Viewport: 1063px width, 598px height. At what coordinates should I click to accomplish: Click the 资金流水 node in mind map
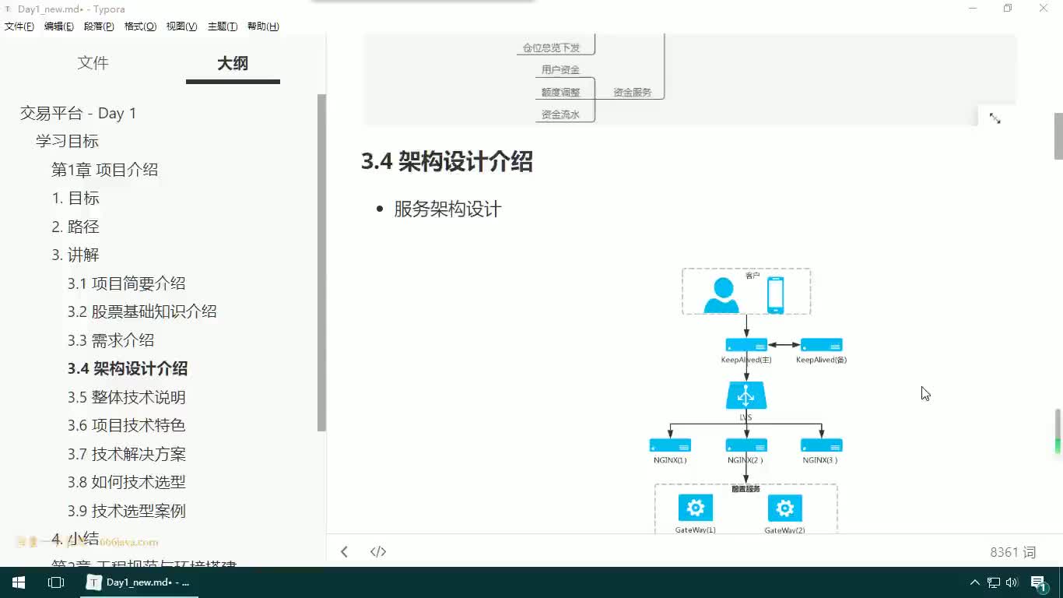tap(560, 114)
